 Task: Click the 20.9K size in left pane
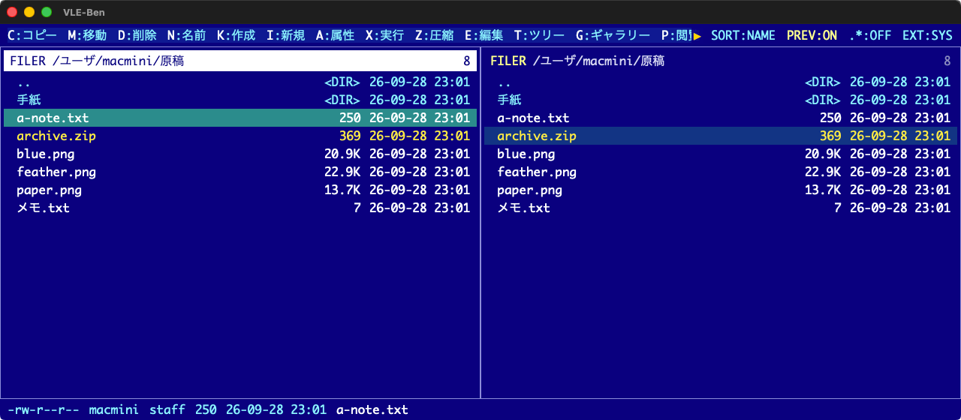[x=342, y=154]
